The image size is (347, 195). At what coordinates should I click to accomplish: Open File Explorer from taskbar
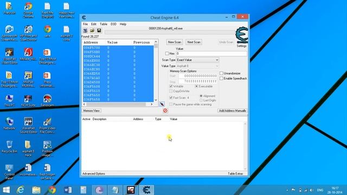36,190
